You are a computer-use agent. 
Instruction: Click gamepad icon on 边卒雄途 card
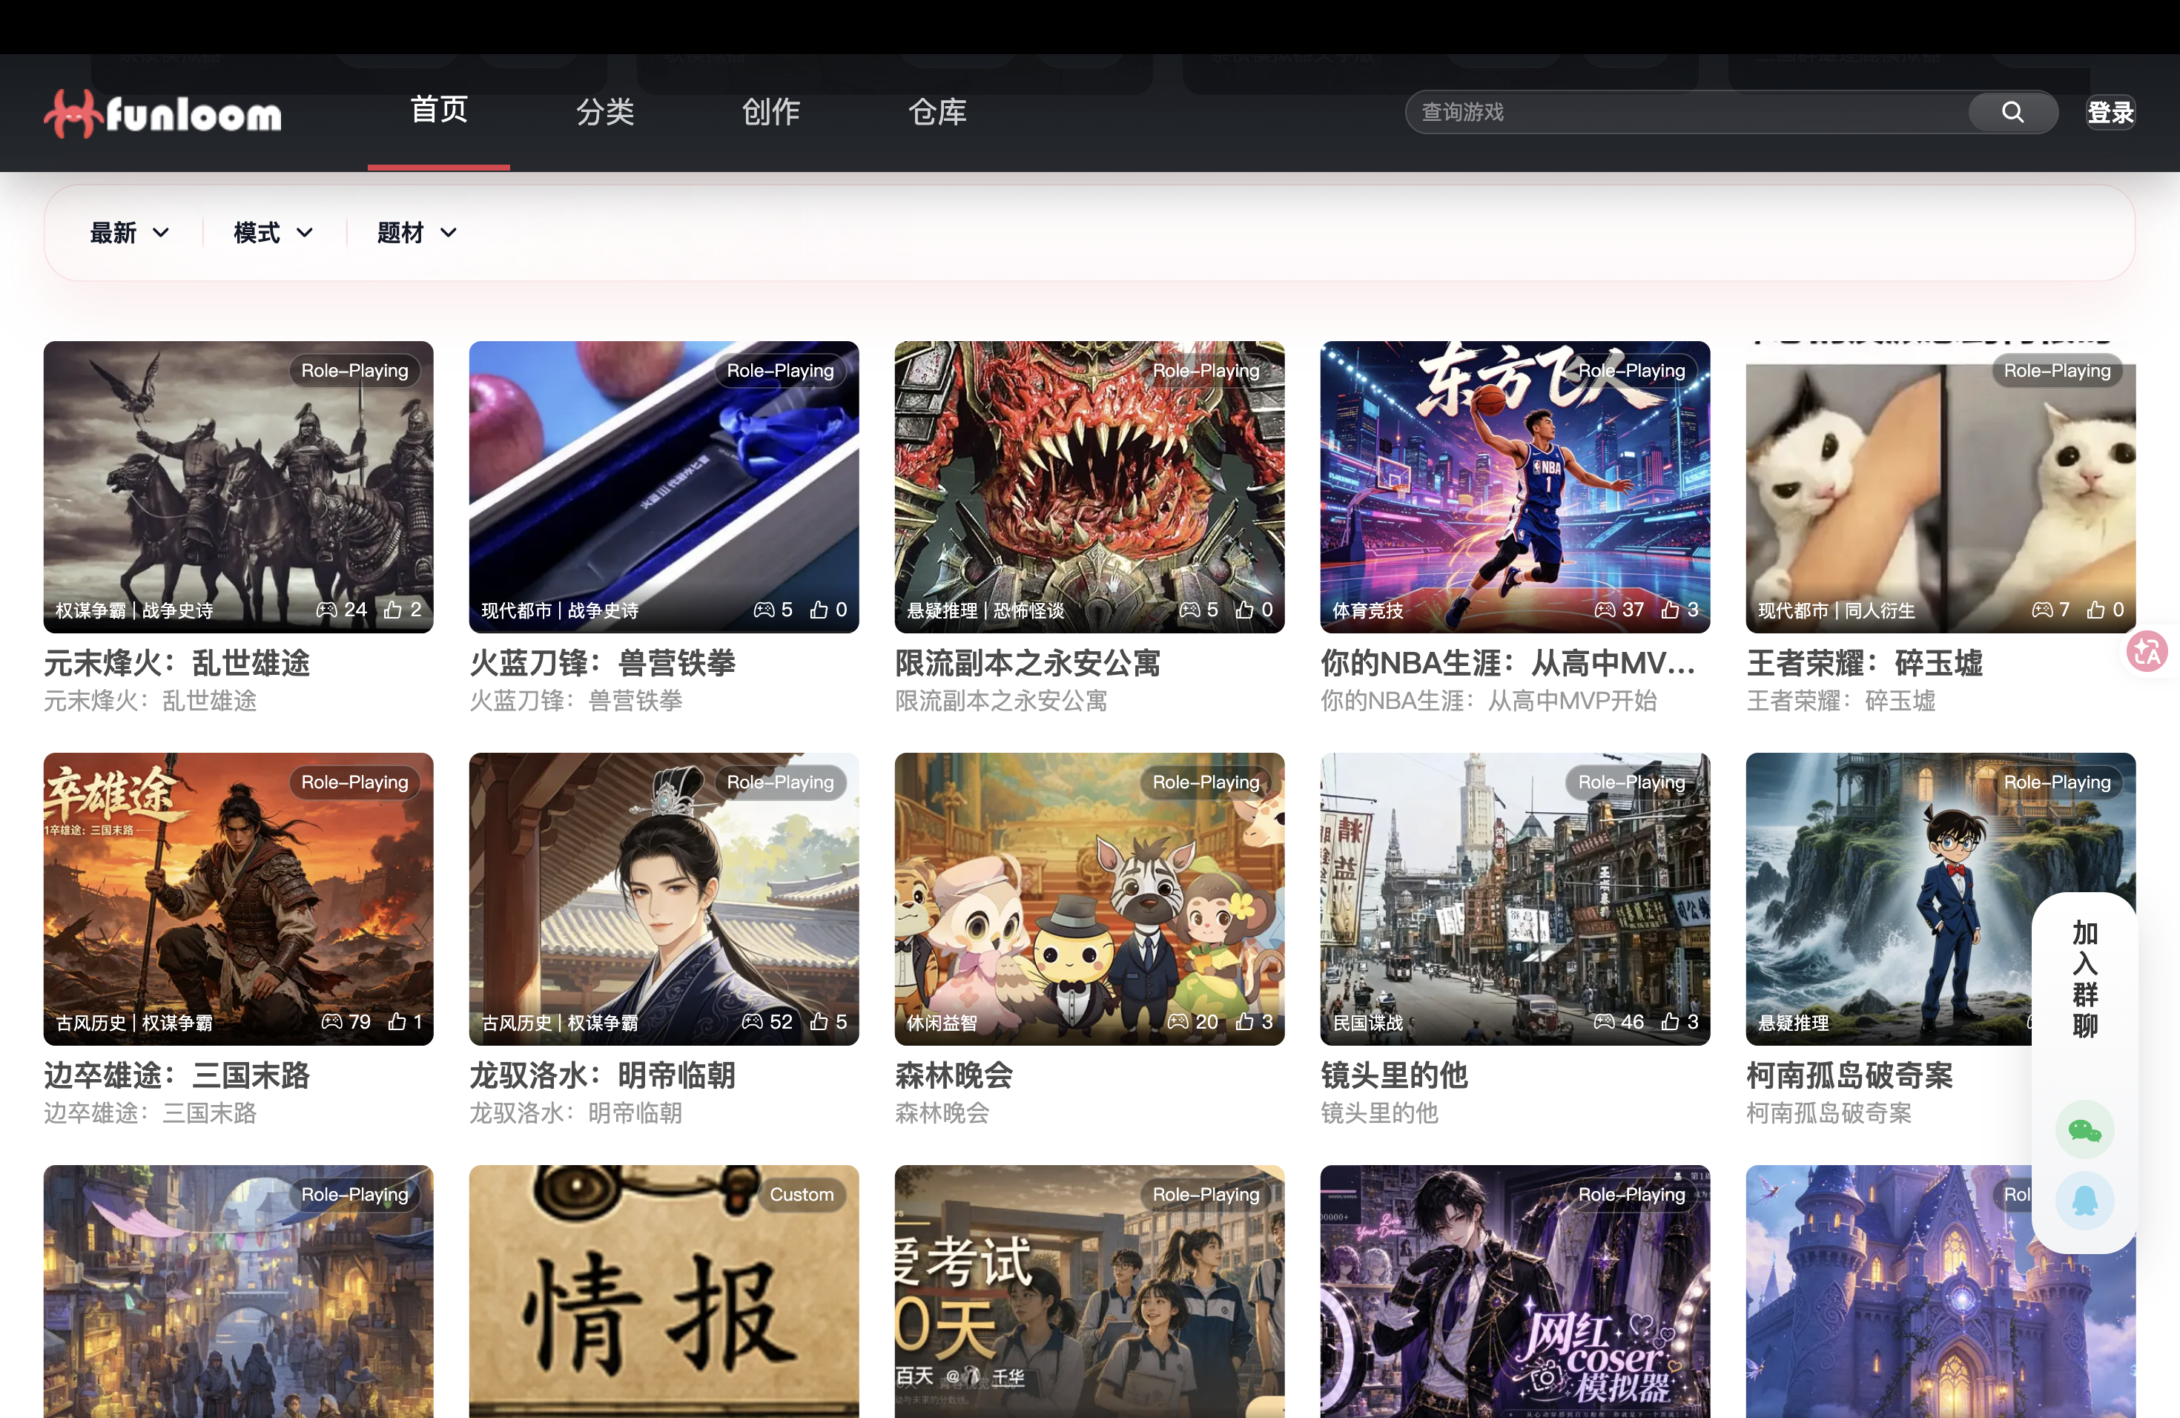click(x=331, y=1021)
